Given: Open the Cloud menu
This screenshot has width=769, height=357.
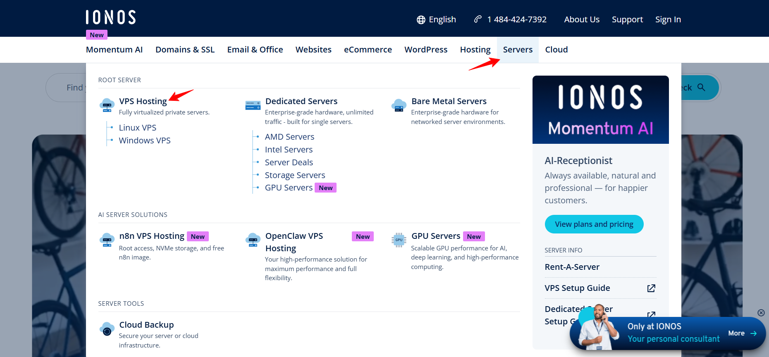Looking at the screenshot, I should pos(556,50).
